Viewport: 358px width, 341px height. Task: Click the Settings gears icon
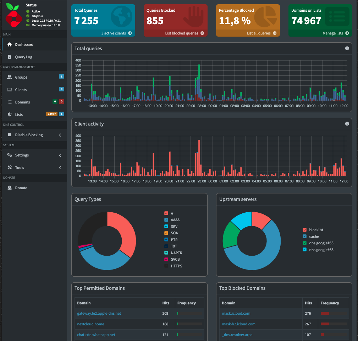[10, 155]
